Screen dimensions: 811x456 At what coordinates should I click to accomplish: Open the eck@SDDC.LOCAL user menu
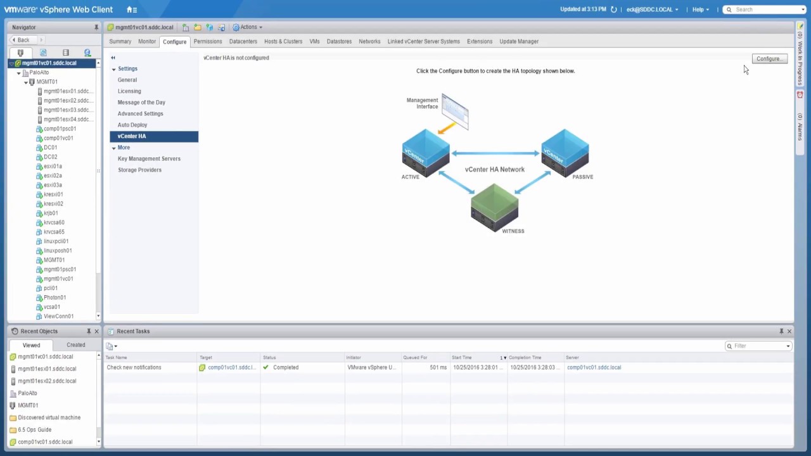pos(652,9)
